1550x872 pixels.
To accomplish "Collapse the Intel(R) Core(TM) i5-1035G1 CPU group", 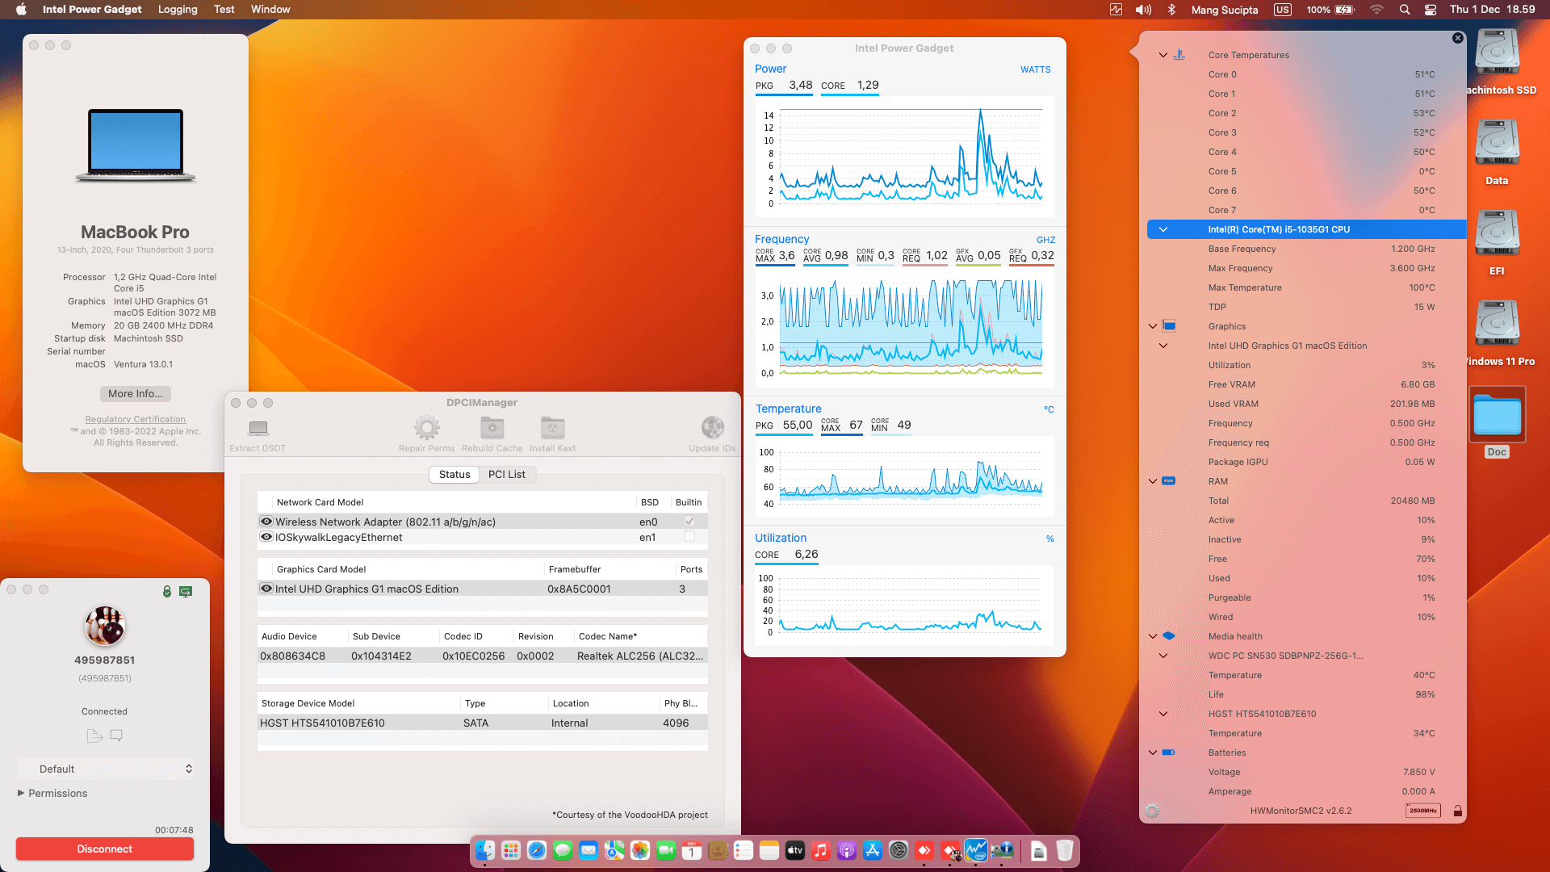I will pyautogui.click(x=1163, y=229).
